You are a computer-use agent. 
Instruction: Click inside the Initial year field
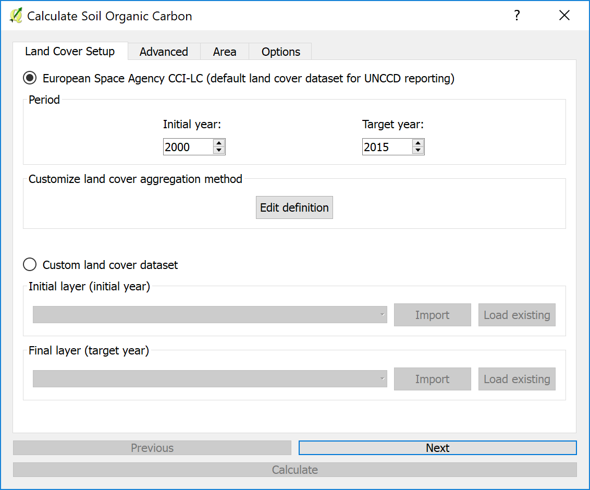click(x=188, y=147)
